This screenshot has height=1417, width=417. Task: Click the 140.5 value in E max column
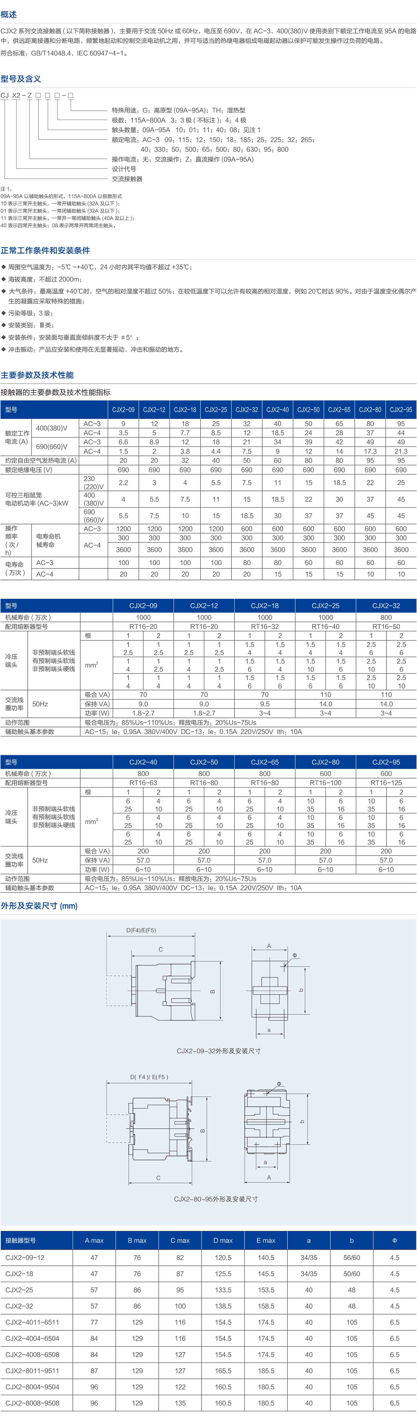[266, 1257]
